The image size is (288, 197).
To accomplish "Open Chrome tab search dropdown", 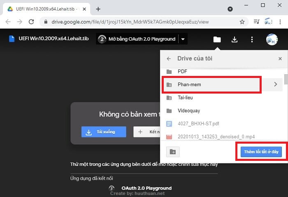I will point(230,9).
